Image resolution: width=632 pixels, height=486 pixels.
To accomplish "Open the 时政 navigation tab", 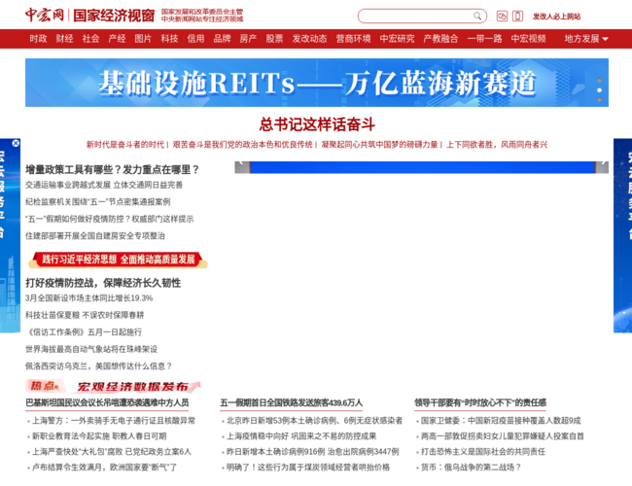I will click(38, 39).
